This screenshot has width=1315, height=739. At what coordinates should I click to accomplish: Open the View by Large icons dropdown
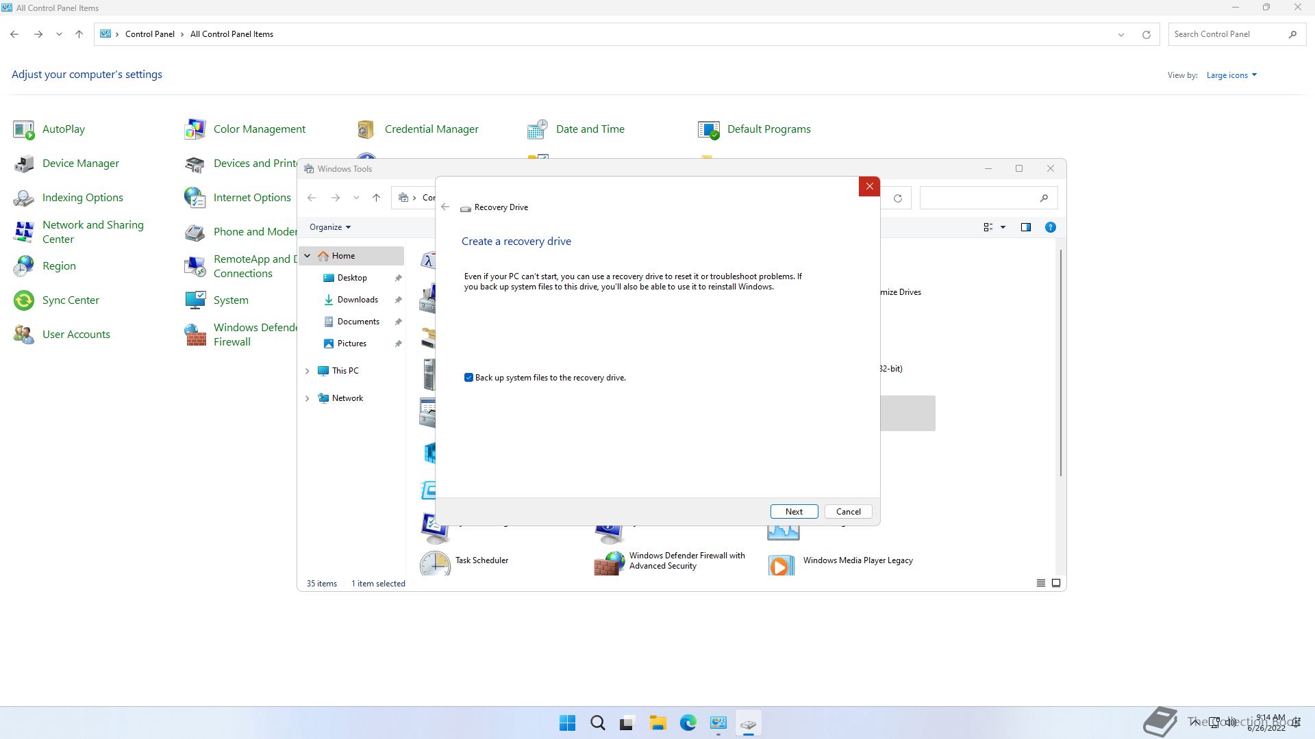[x=1231, y=75]
